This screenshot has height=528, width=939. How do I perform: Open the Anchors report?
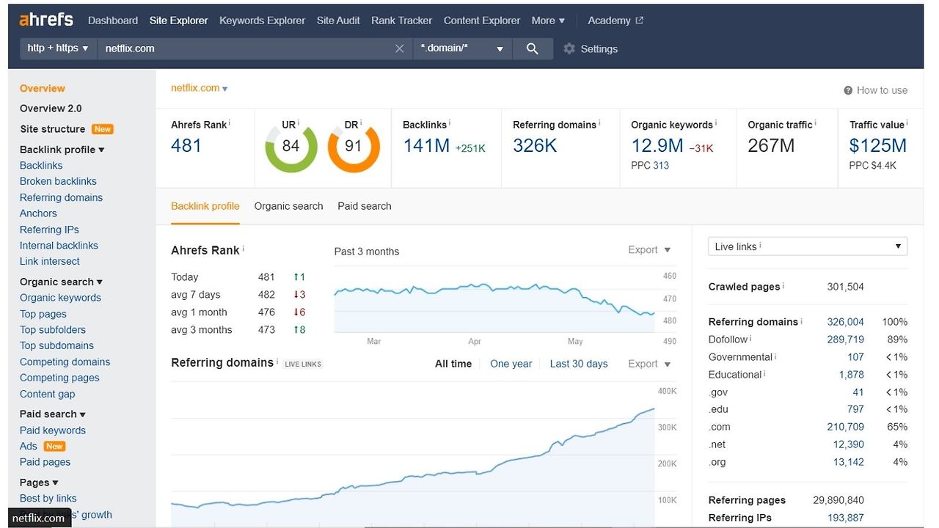[38, 213]
